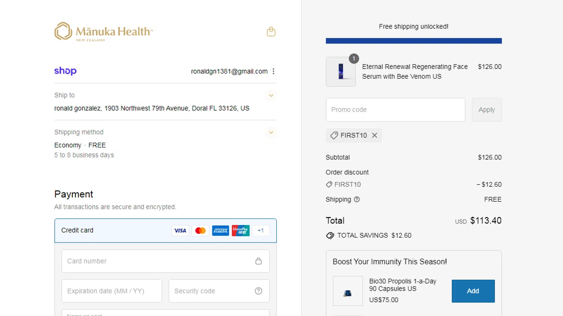The height and width of the screenshot is (316, 563).
Task: Select the Credit card payment option
Action: click(166, 231)
